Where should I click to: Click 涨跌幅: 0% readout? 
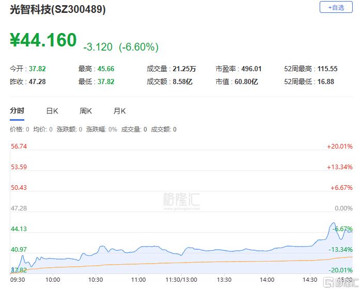(x=102, y=130)
